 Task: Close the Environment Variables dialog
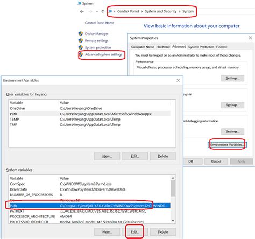(x=178, y=80)
